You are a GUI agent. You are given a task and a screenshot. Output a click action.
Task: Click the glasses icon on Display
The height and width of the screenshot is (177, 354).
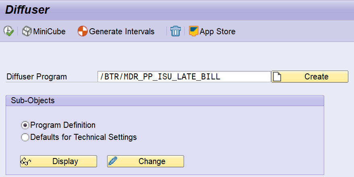click(x=27, y=161)
